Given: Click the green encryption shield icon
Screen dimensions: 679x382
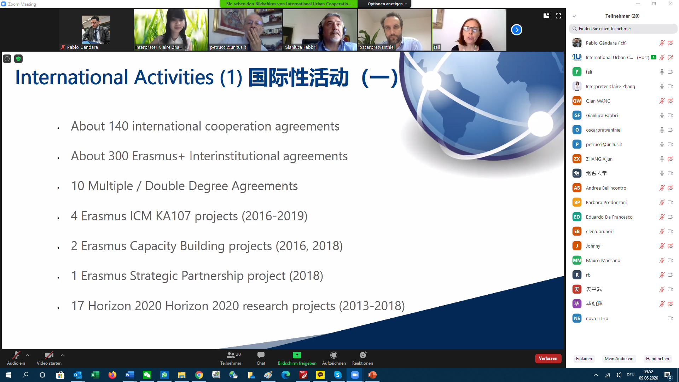Looking at the screenshot, I should pos(18,59).
